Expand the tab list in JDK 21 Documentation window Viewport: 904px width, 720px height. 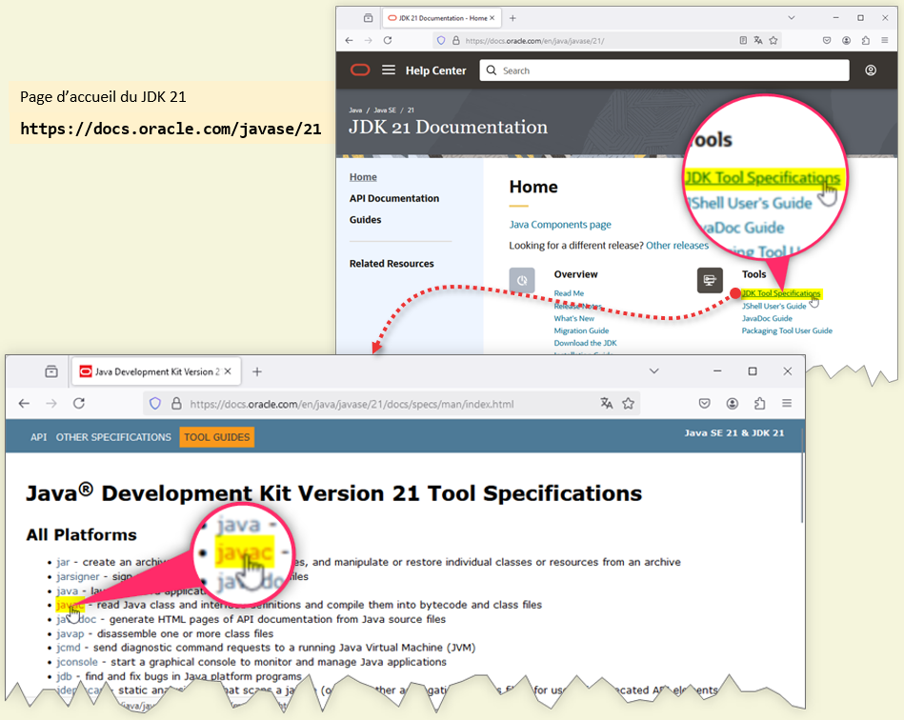tap(792, 18)
